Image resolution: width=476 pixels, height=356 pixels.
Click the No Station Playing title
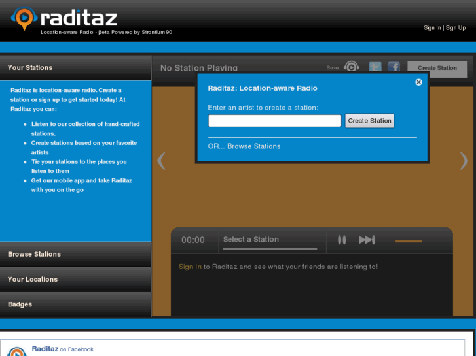199,68
